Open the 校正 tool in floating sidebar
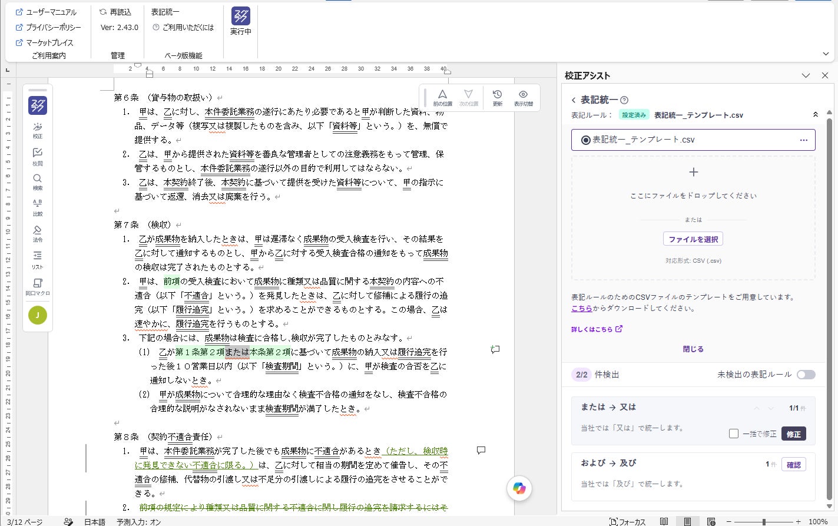The width and height of the screenshot is (838, 526). point(38,130)
